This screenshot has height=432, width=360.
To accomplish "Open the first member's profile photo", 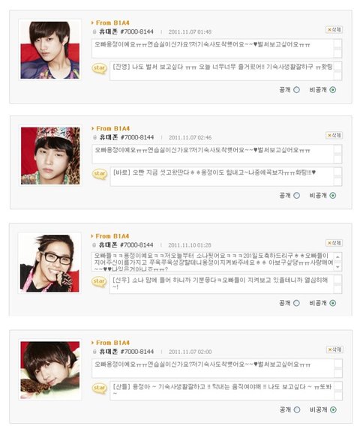I will [49, 49].
